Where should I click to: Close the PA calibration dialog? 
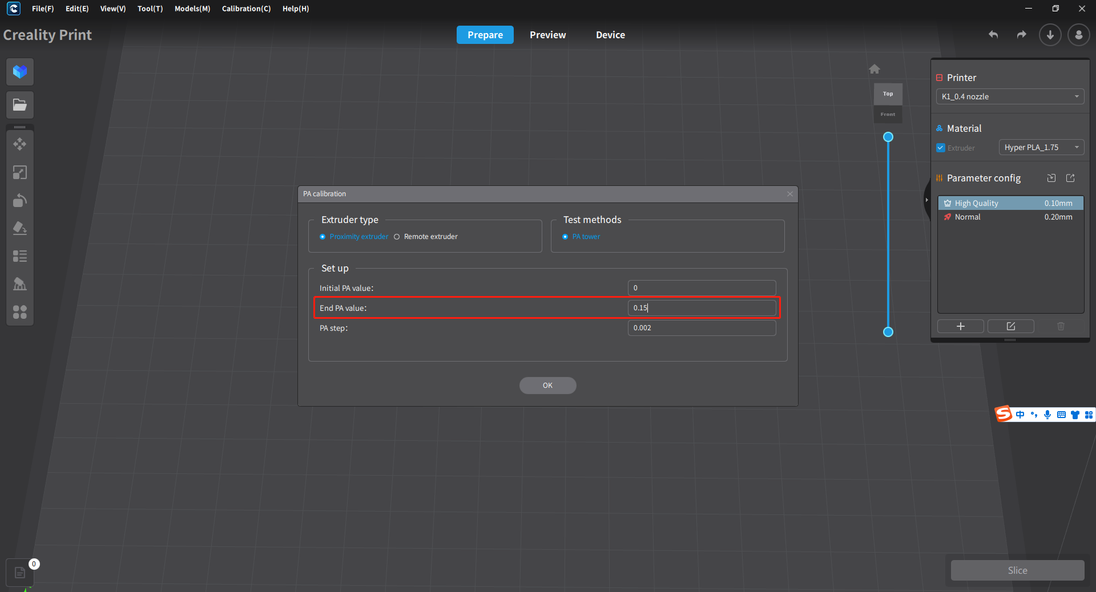790,194
